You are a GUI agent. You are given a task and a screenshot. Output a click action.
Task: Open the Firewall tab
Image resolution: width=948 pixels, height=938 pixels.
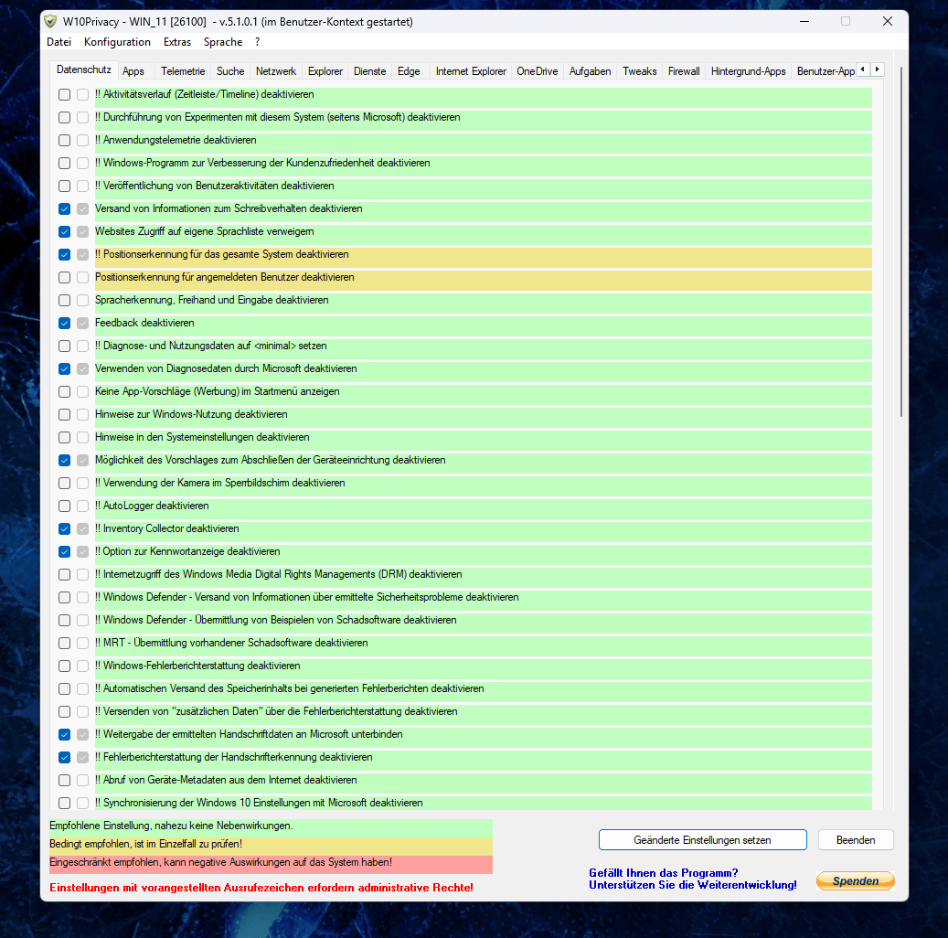(x=684, y=70)
